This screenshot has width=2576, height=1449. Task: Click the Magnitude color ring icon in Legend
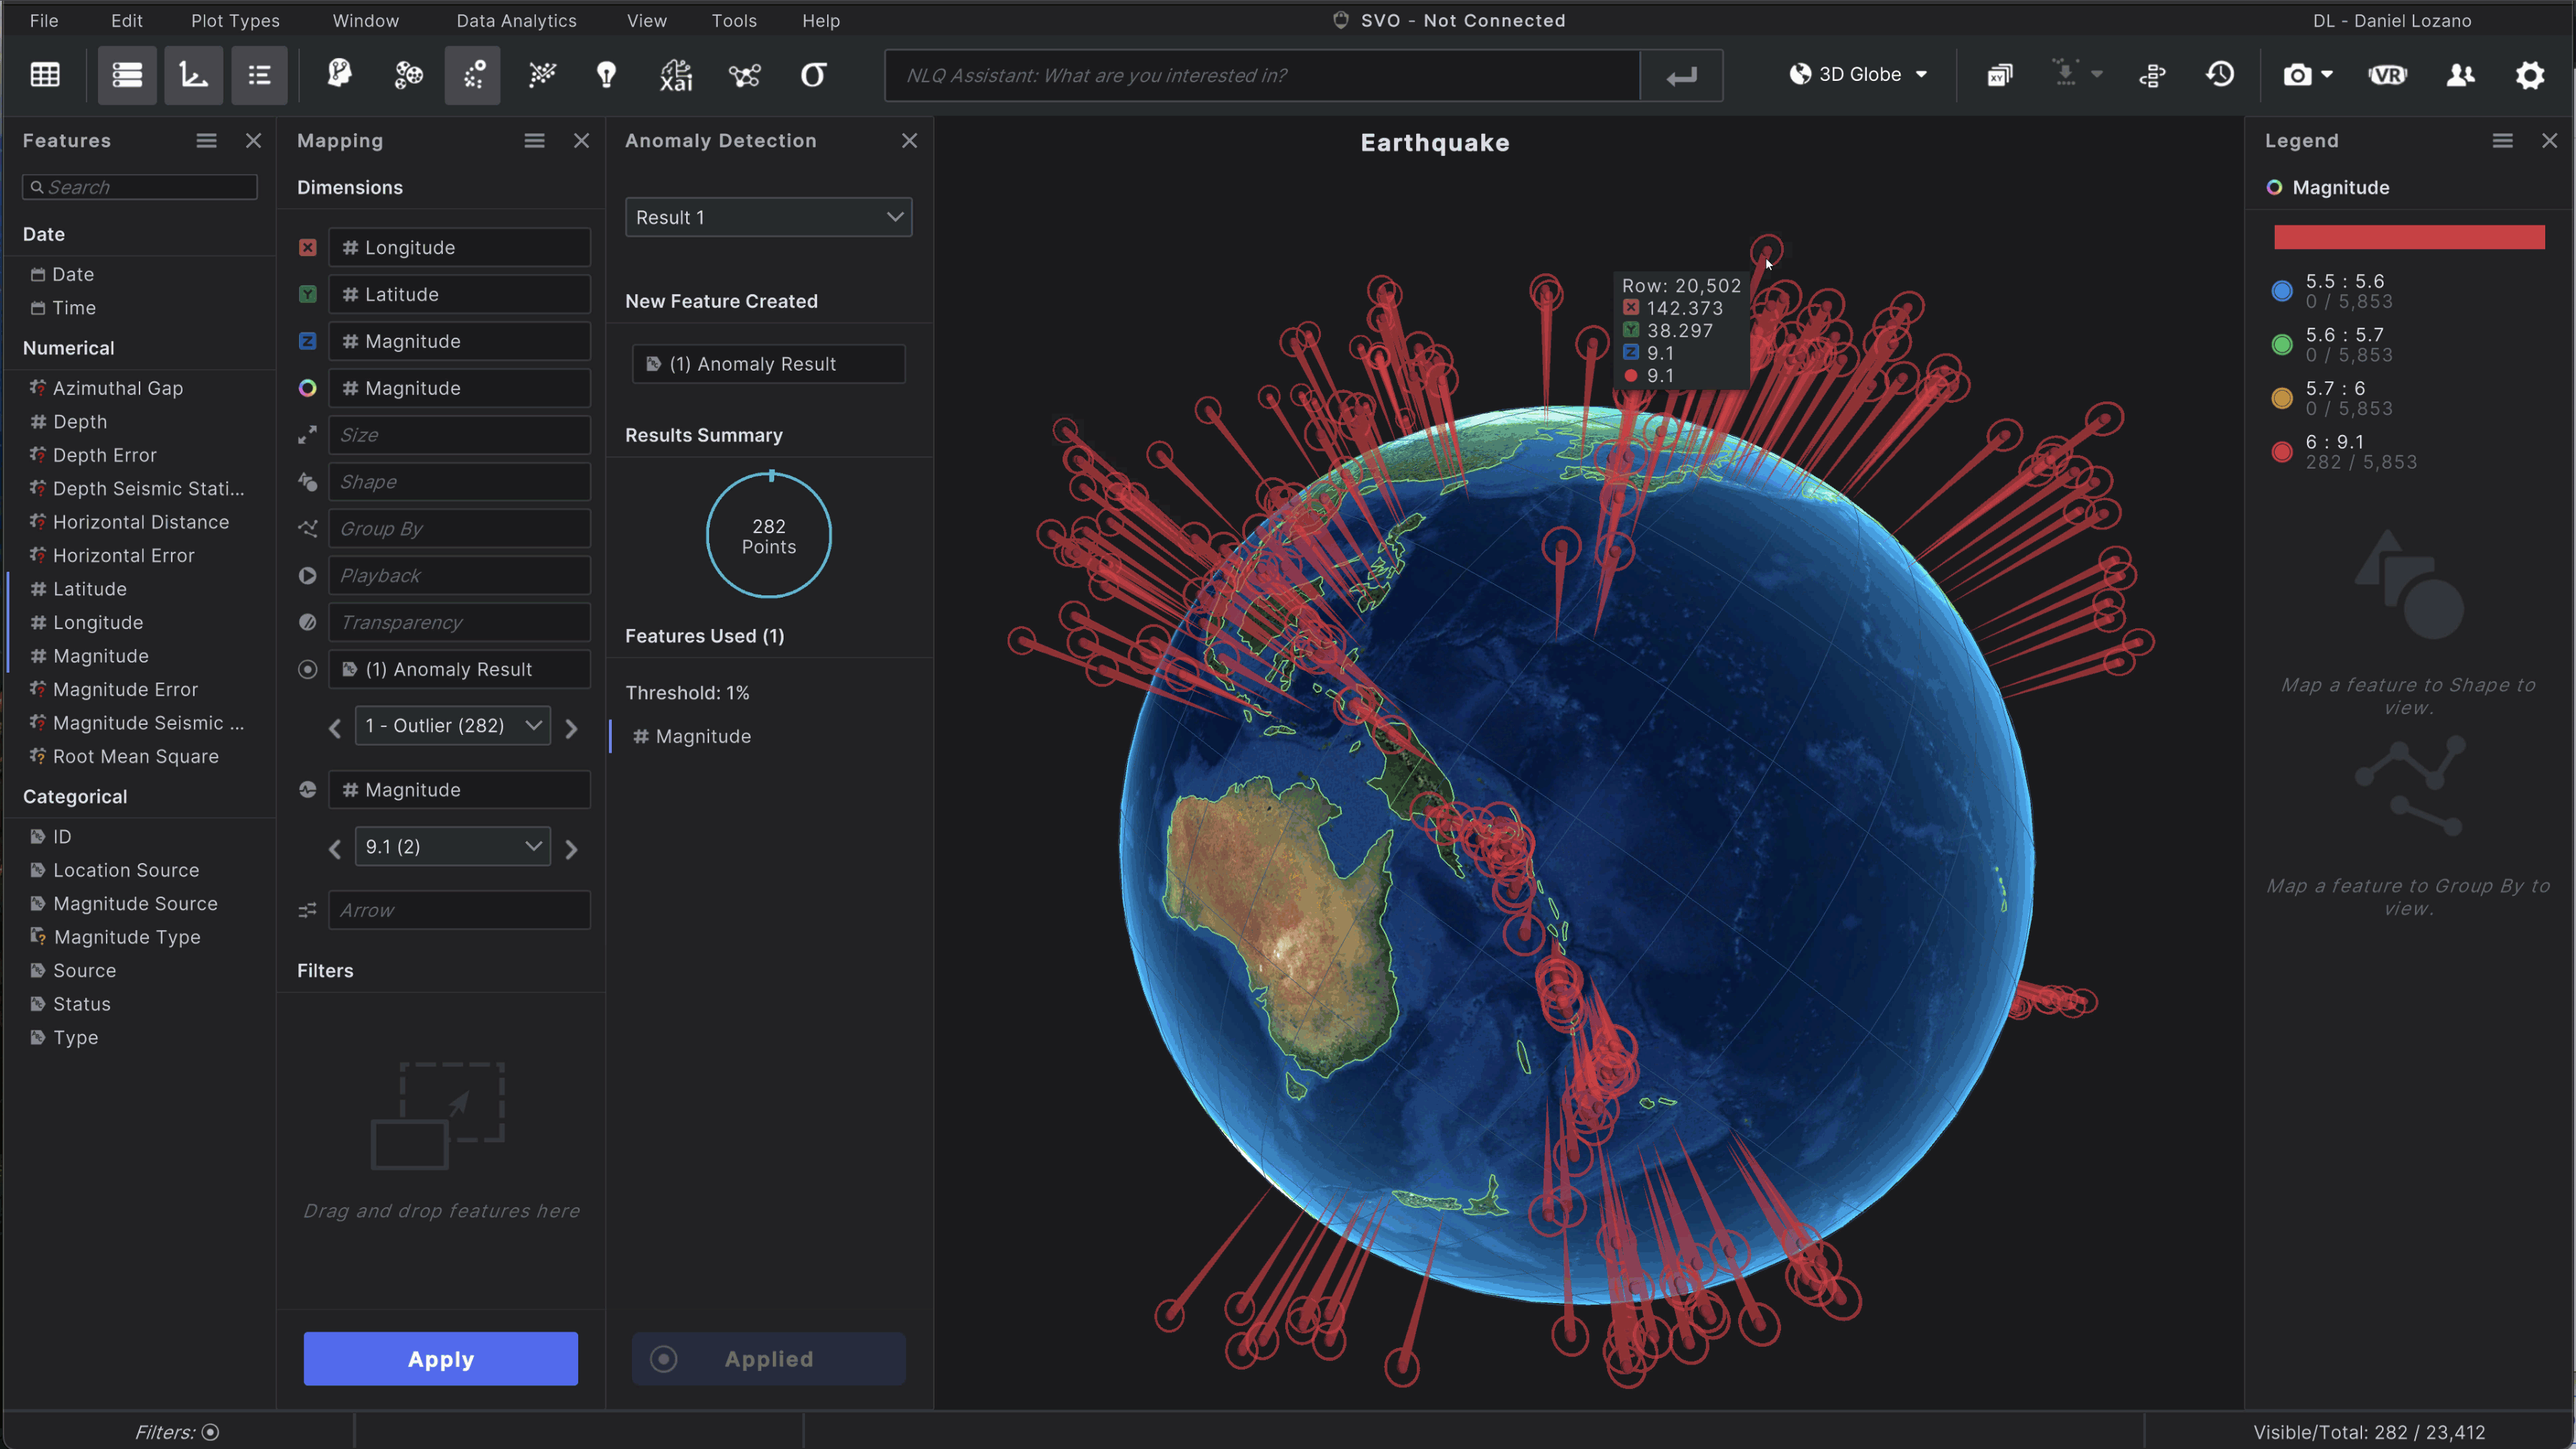pos(2274,188)
